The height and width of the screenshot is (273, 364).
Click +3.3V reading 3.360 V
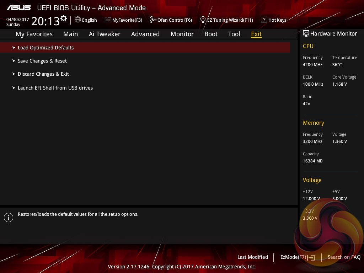(x=310, y=218)
